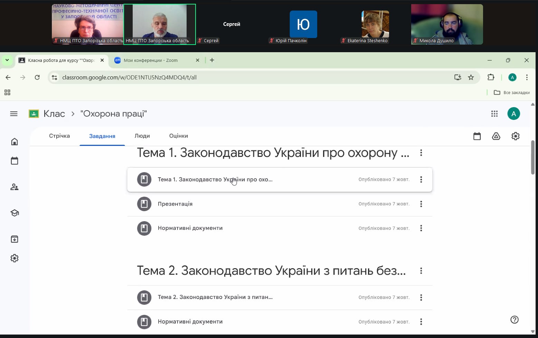Viewport: 538px width, 338px height.
Task: Switch to the Оцінки tab
Action: coord(178,136)
